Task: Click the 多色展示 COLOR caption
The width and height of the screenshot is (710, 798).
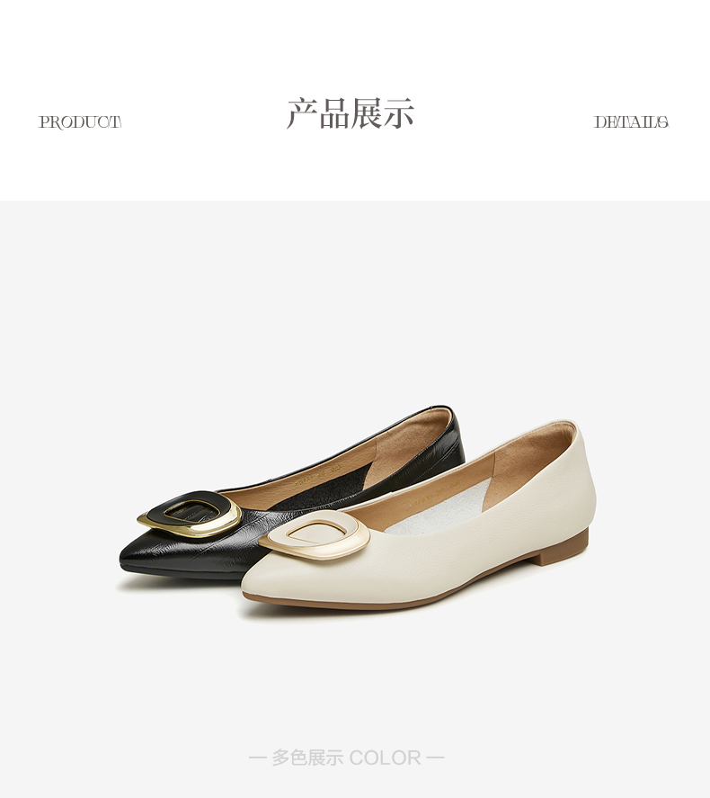Action: pyautogui.click(x=347, y=758)
